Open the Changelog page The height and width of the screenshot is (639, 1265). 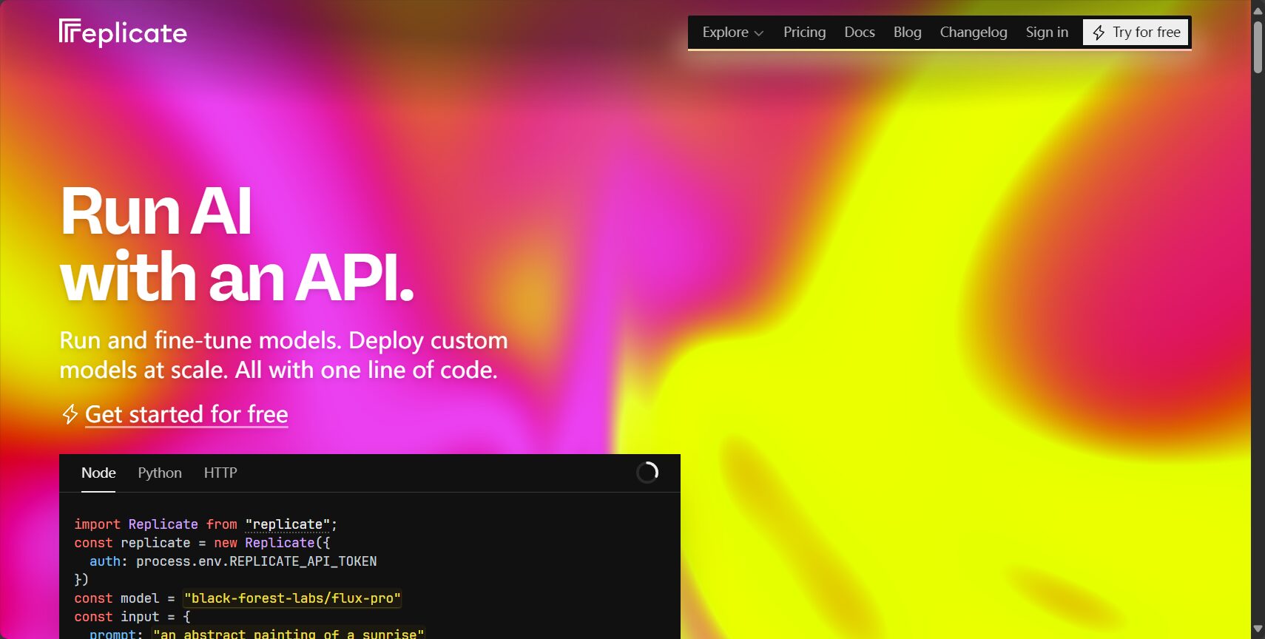pyautogui.click(x=974, y=33)
